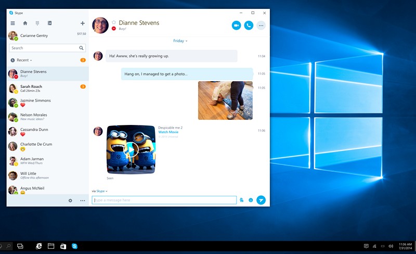Click Sarah Roach's unread count badge

click(83, 86)
